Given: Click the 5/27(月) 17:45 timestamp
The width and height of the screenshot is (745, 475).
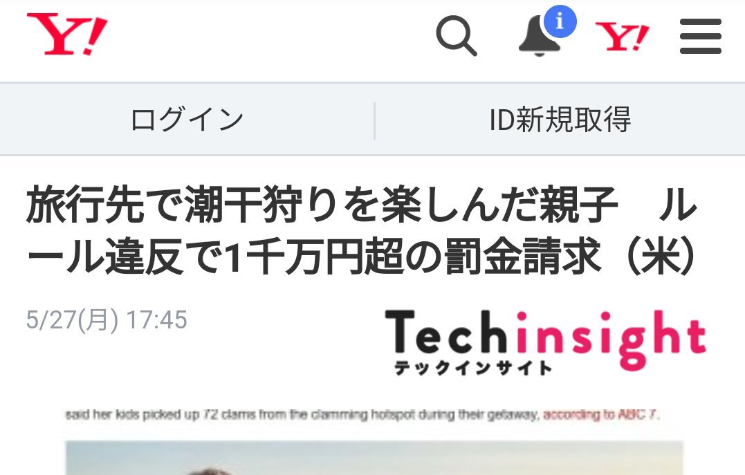Looking at the screenshot, I should 107,319.
